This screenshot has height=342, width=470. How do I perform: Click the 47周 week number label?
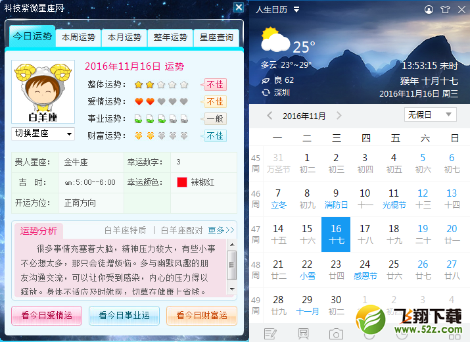(x=256, y=234)
